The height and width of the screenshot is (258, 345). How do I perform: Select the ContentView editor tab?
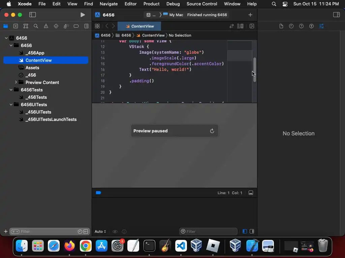pyautogui.click(x=139, y=26)
